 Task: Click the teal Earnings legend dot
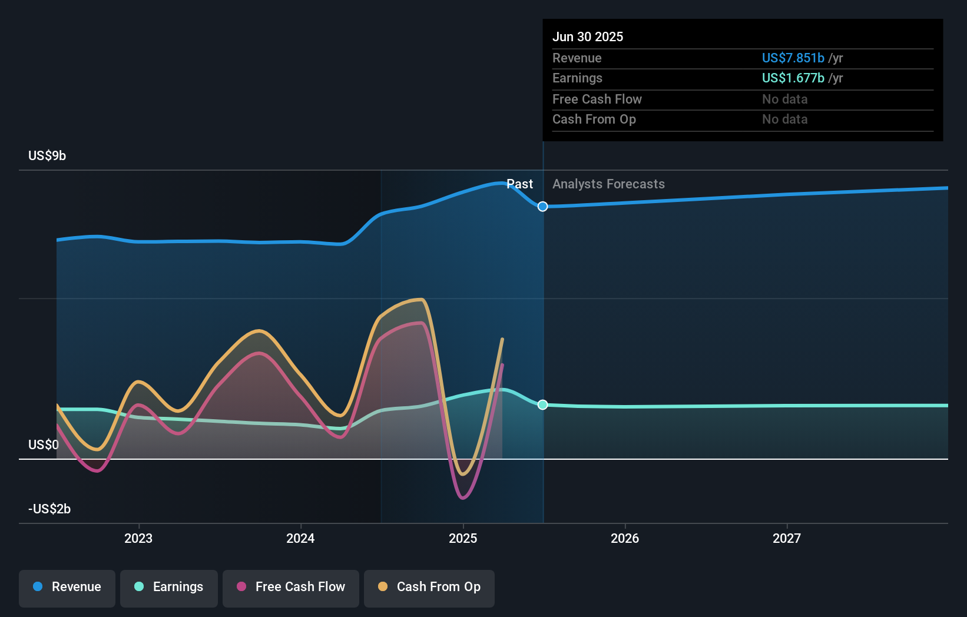coord(139,586)
